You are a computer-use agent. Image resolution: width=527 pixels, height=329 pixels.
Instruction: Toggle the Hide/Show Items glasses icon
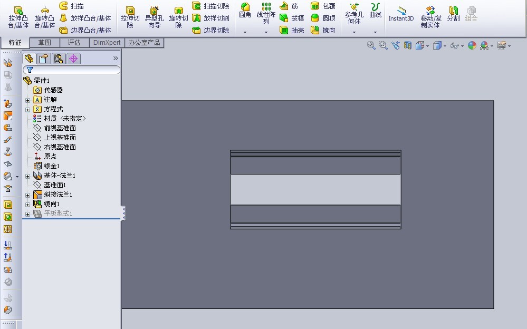pyautogui.click(x=454, y=45)
